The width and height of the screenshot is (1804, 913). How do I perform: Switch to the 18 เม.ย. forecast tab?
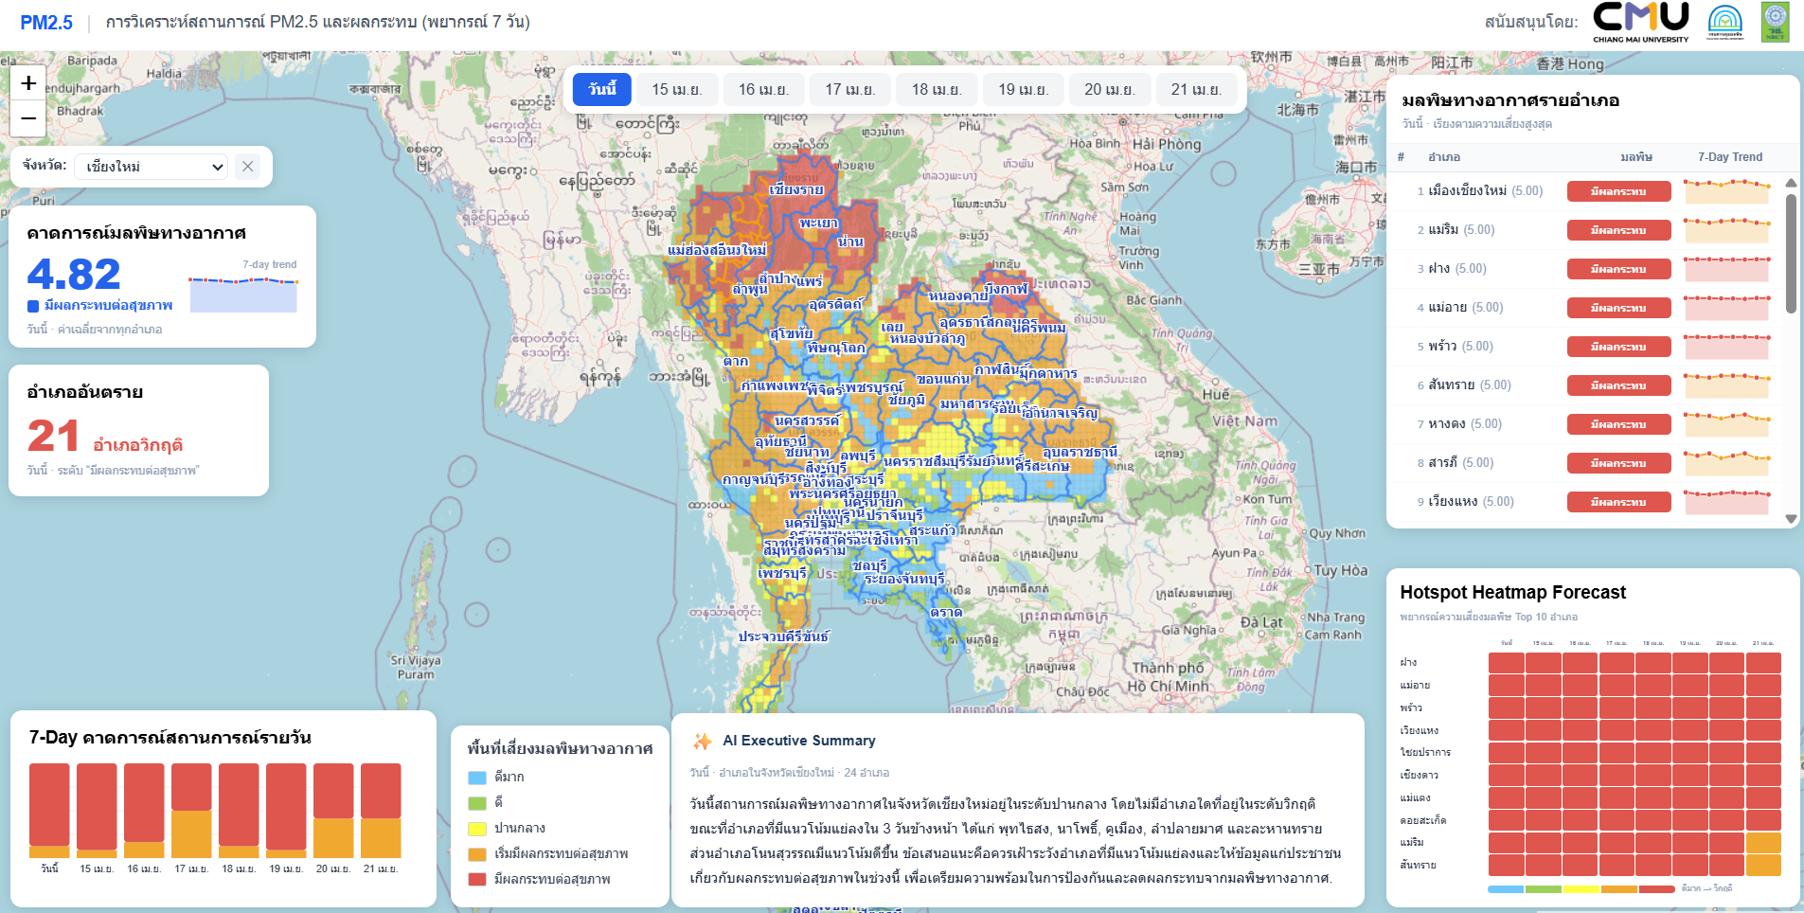pos(936,89)
